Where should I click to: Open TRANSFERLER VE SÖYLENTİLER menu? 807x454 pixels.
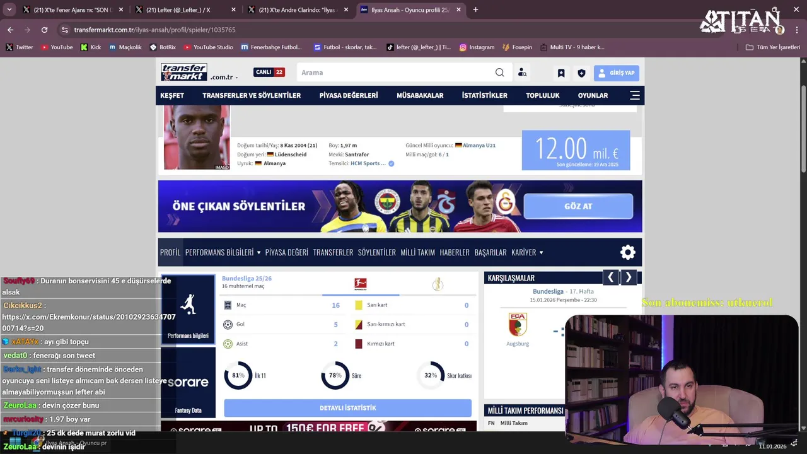pyautogui.click(x=252, y=95)
